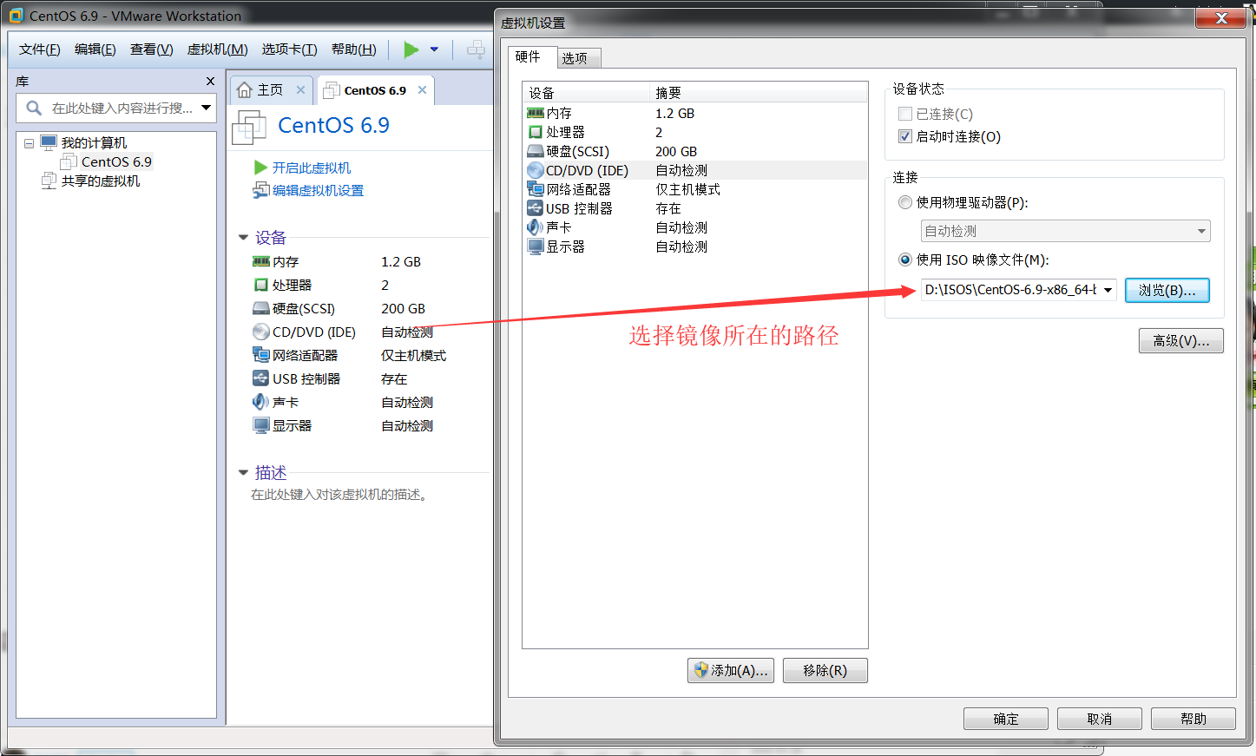Click the magnifier search icon in library
The width and height of the screenshot is (1256, 756).
coord(34,108)
